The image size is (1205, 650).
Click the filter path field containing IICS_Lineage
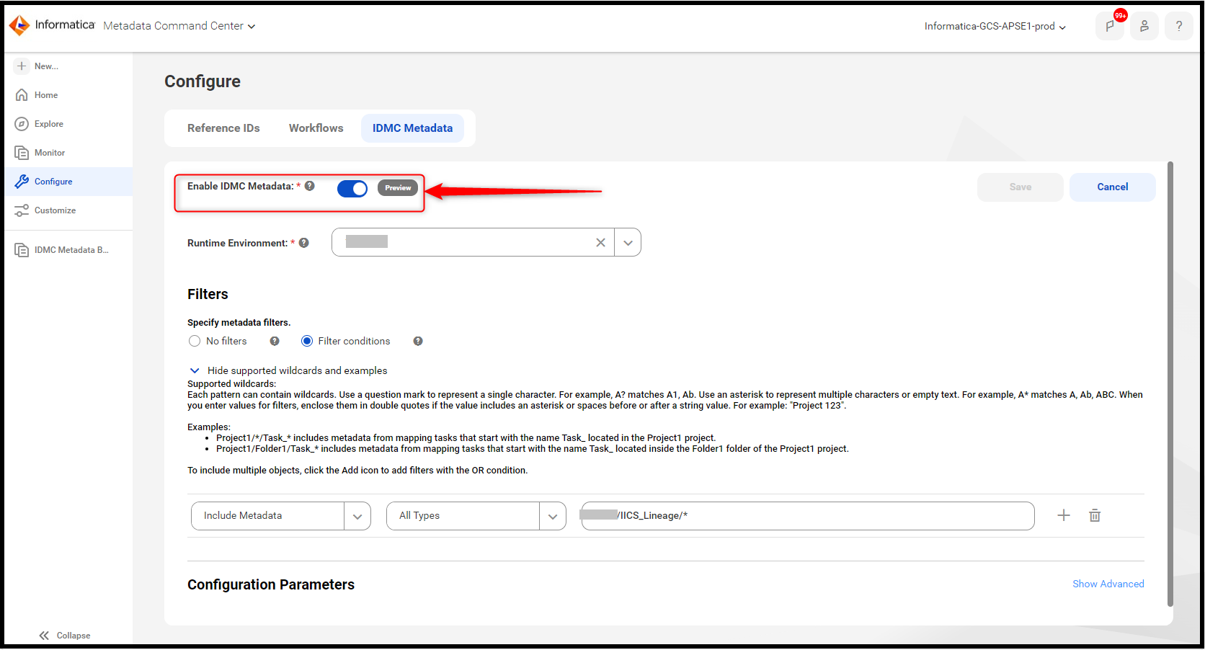pos(808,516)
